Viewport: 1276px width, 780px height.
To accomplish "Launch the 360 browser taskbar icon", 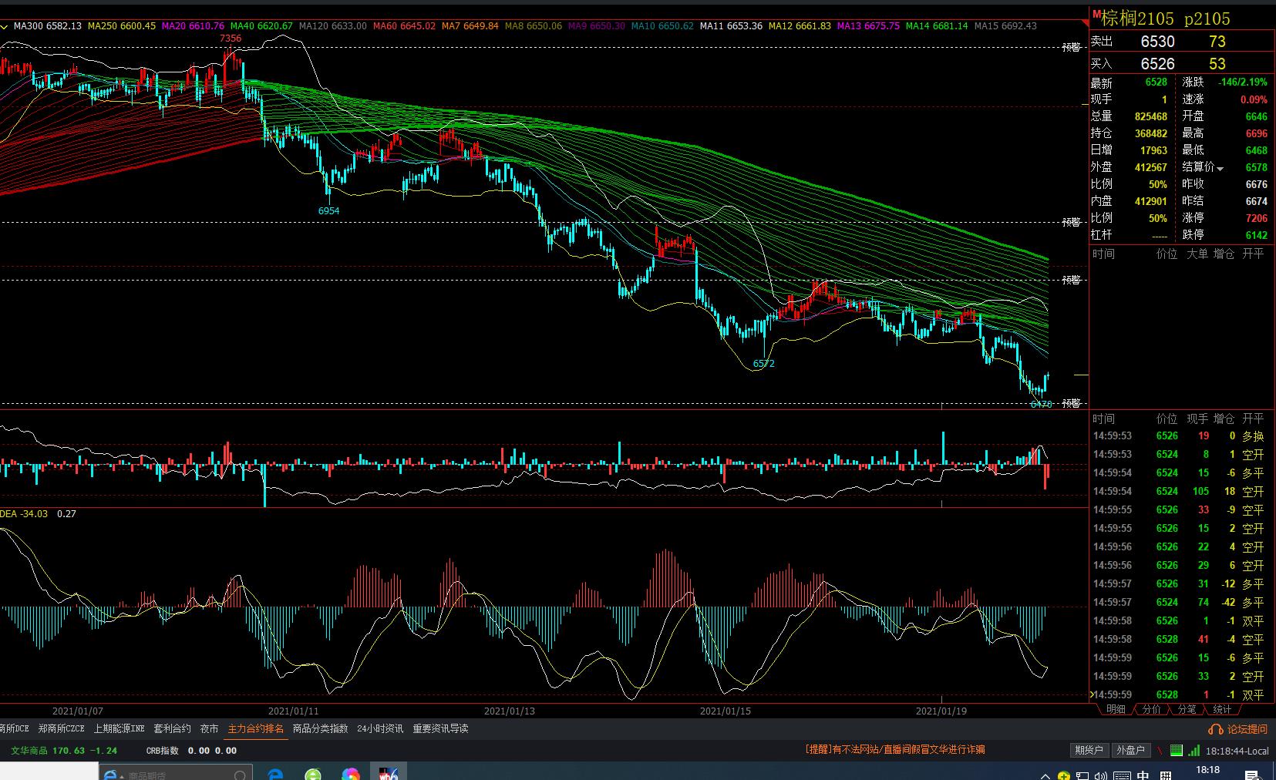I will tap(313, 774).
